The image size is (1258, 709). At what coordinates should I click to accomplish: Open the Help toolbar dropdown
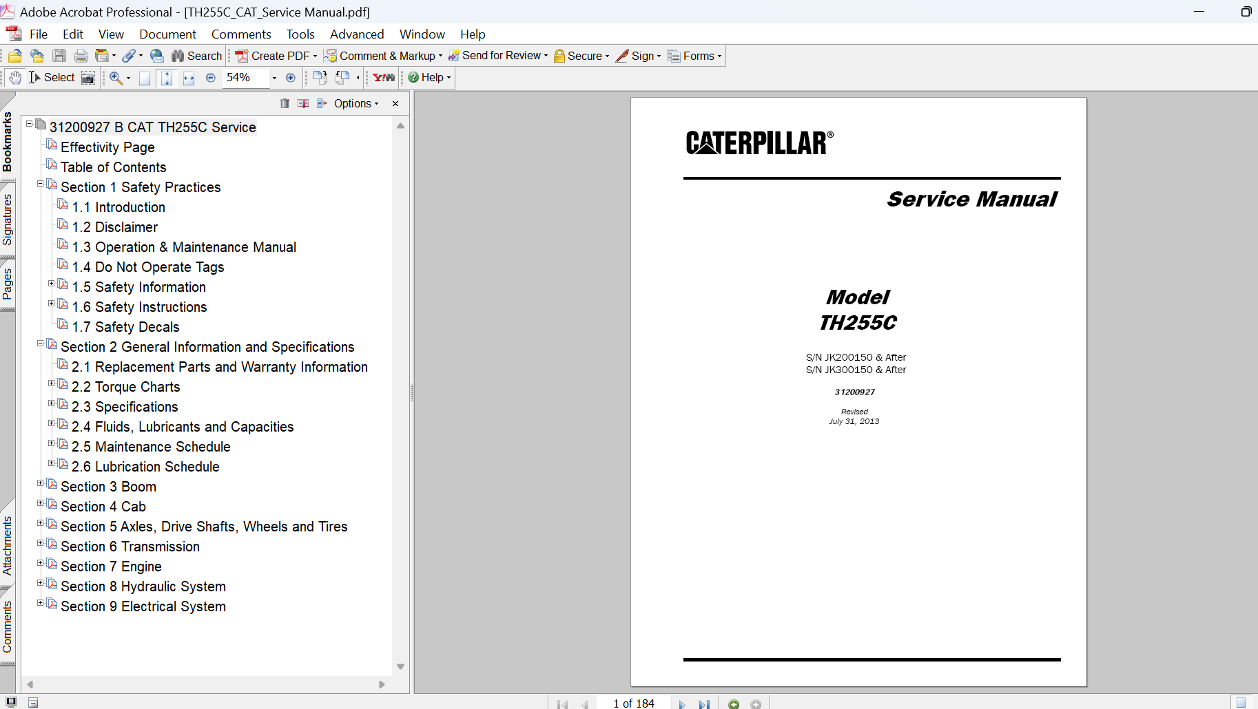[429, 78]
